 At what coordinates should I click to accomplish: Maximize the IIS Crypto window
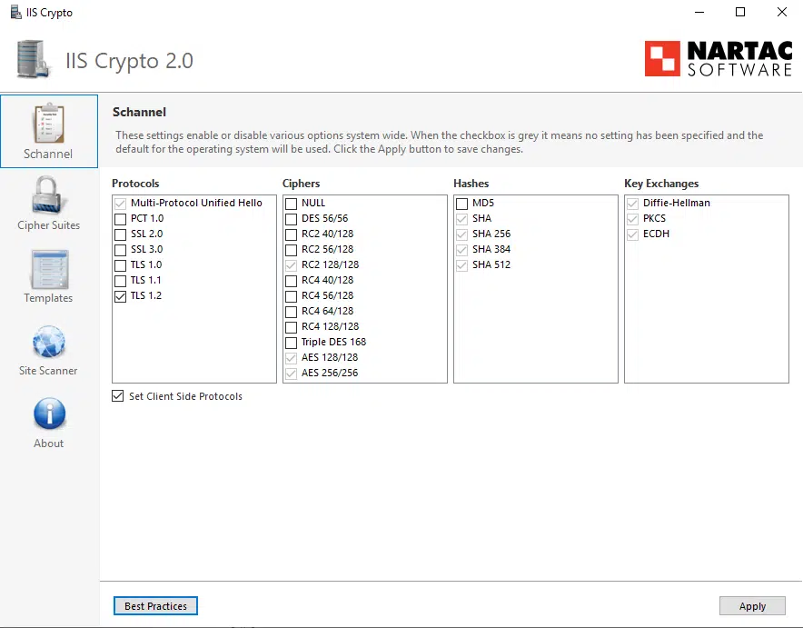pos(740,12)
